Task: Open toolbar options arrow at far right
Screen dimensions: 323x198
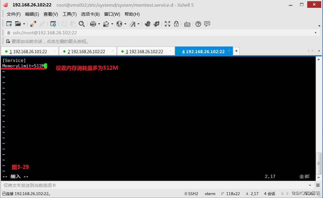Action: pos(319,26)
